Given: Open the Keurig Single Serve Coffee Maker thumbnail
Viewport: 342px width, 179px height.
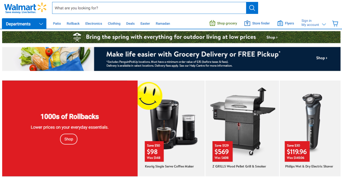Looking at the screenshot, I should tap(171, 122).
